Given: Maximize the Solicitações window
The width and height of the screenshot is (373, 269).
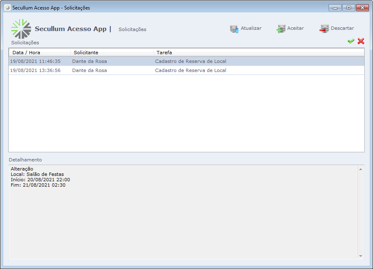Looking at the screenshot, I should pos(349,8).
